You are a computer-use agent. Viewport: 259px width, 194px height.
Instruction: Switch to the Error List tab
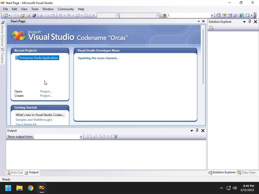[15, 173]
